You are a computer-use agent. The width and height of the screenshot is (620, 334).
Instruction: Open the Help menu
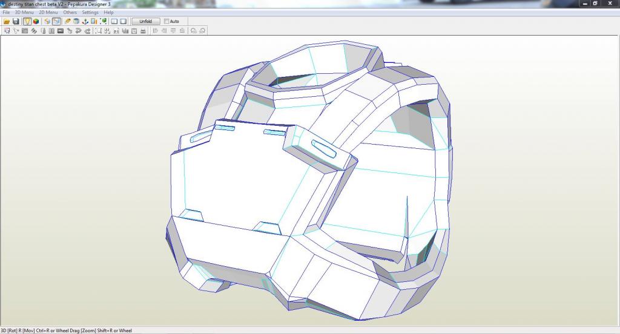point(109,12)
